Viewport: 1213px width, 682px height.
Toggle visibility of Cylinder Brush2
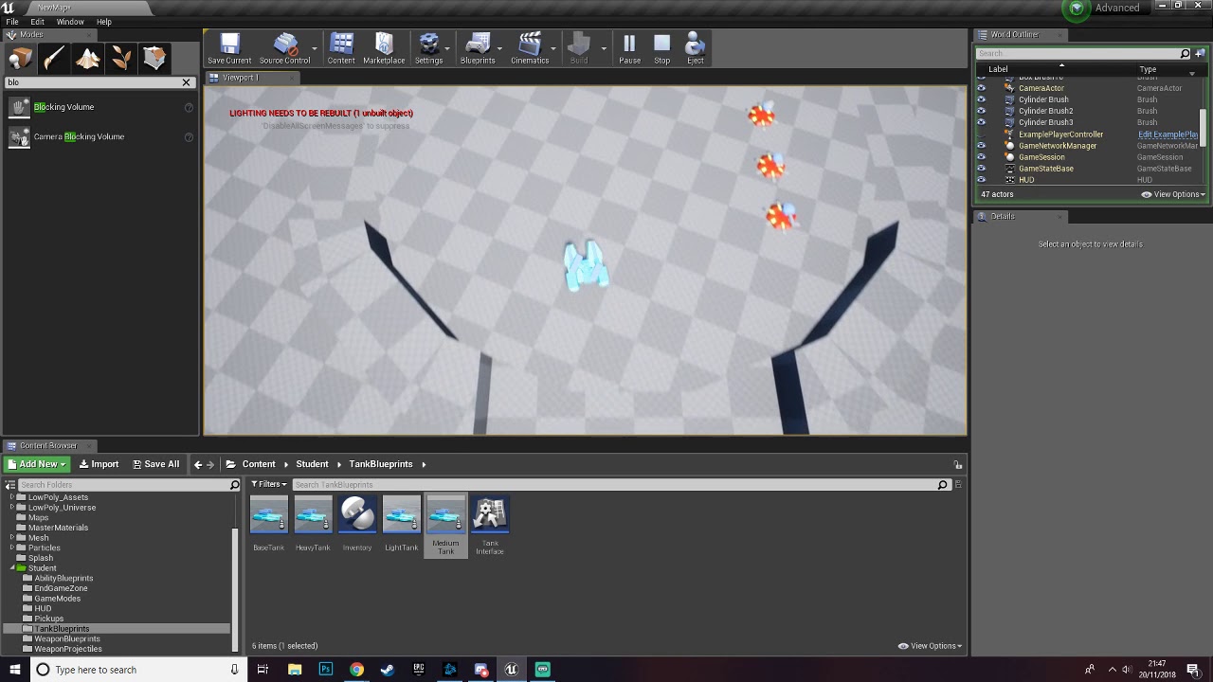(981, 111)
